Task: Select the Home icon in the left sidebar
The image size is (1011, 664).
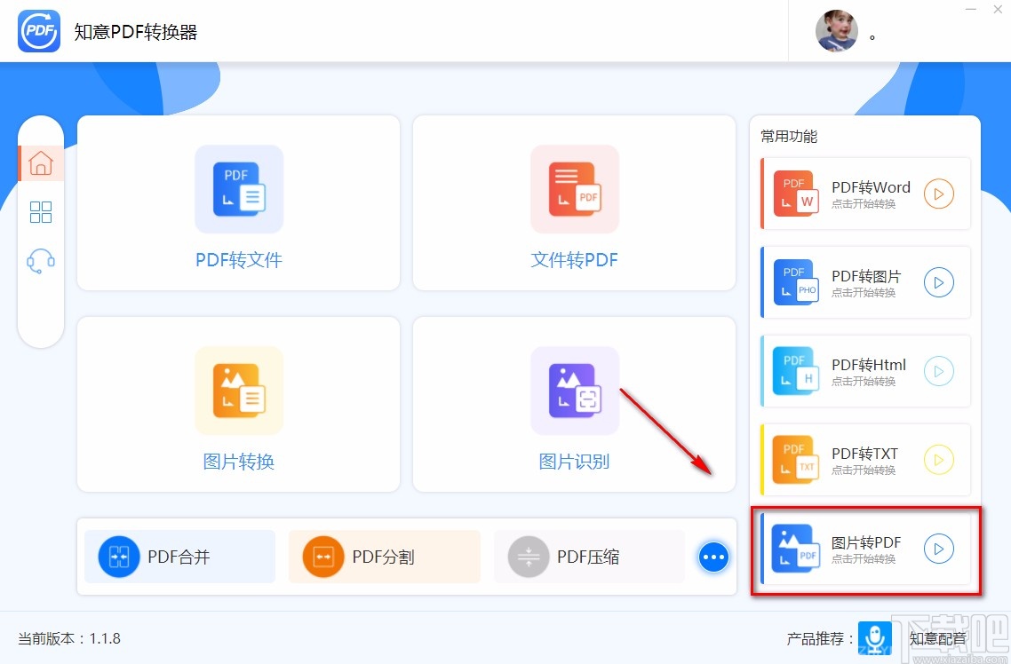Action: coord(40,162)
